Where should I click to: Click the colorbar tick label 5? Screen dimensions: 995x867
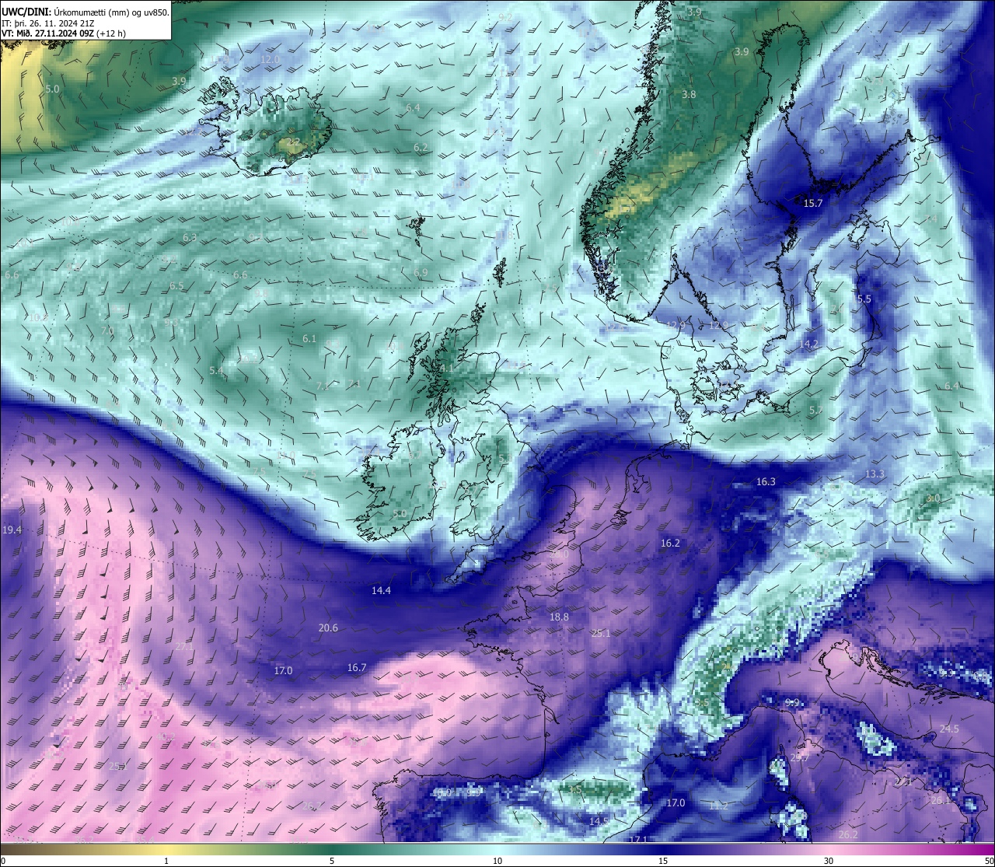pos(332,861)
